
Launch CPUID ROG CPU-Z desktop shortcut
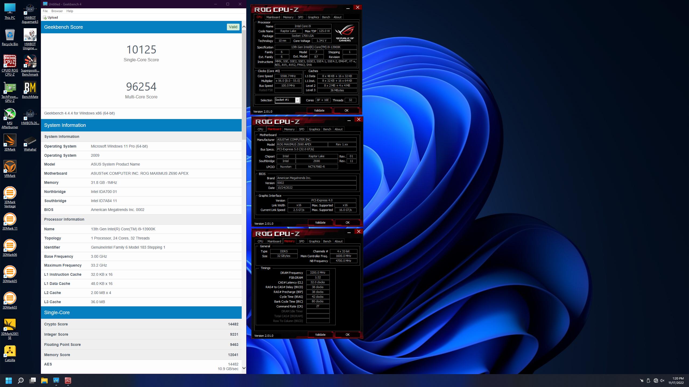(x=10, y=65)
